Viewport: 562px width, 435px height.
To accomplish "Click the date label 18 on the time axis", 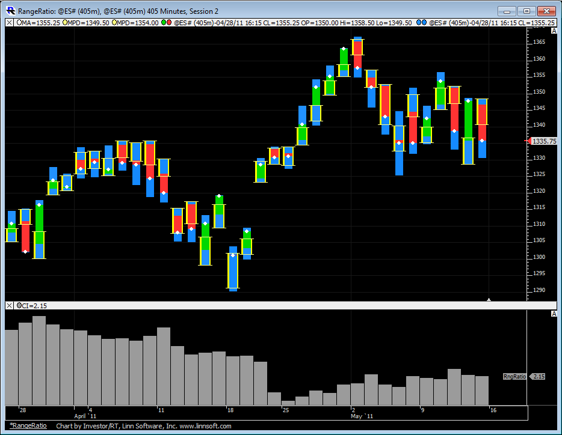I will [x=230, y=410].
